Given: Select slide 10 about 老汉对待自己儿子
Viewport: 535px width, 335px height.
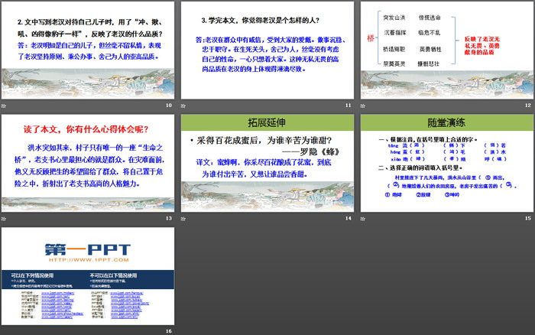Looking at the screenshot, I should pyautogui.click(x=88, y=50).
